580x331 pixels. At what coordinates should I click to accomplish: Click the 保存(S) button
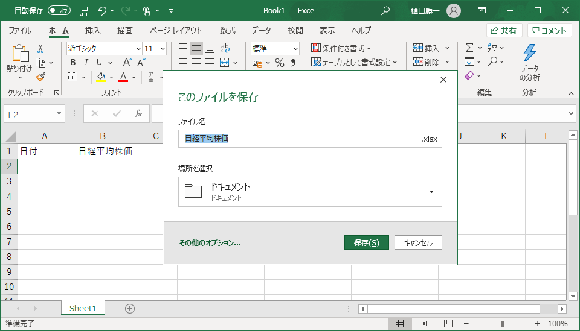pos(367,242)
